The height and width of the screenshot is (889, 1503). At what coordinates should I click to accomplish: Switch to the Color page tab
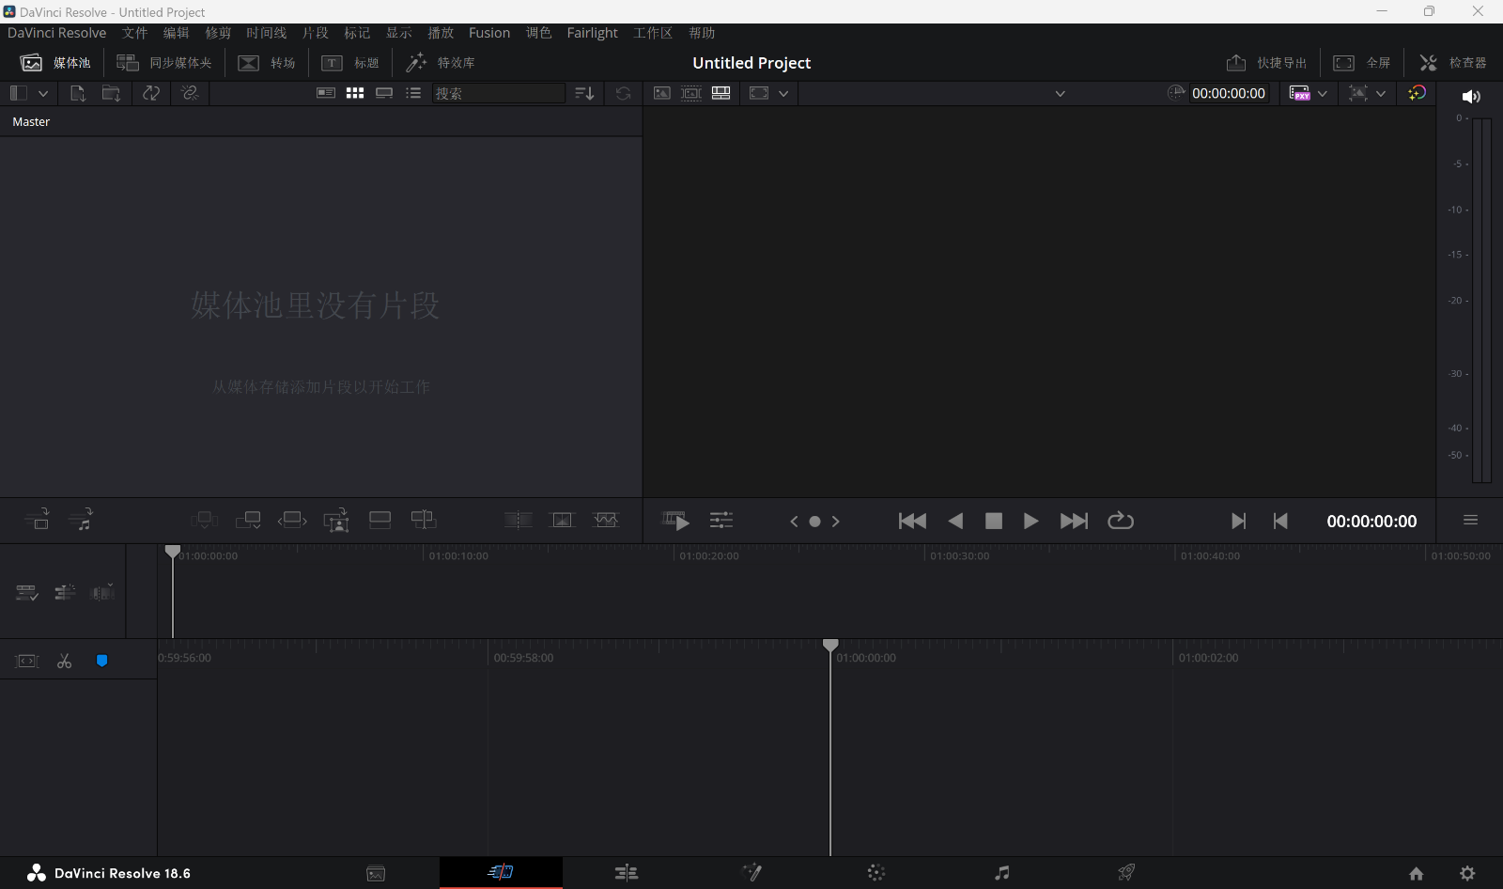[x=876, y=873]
